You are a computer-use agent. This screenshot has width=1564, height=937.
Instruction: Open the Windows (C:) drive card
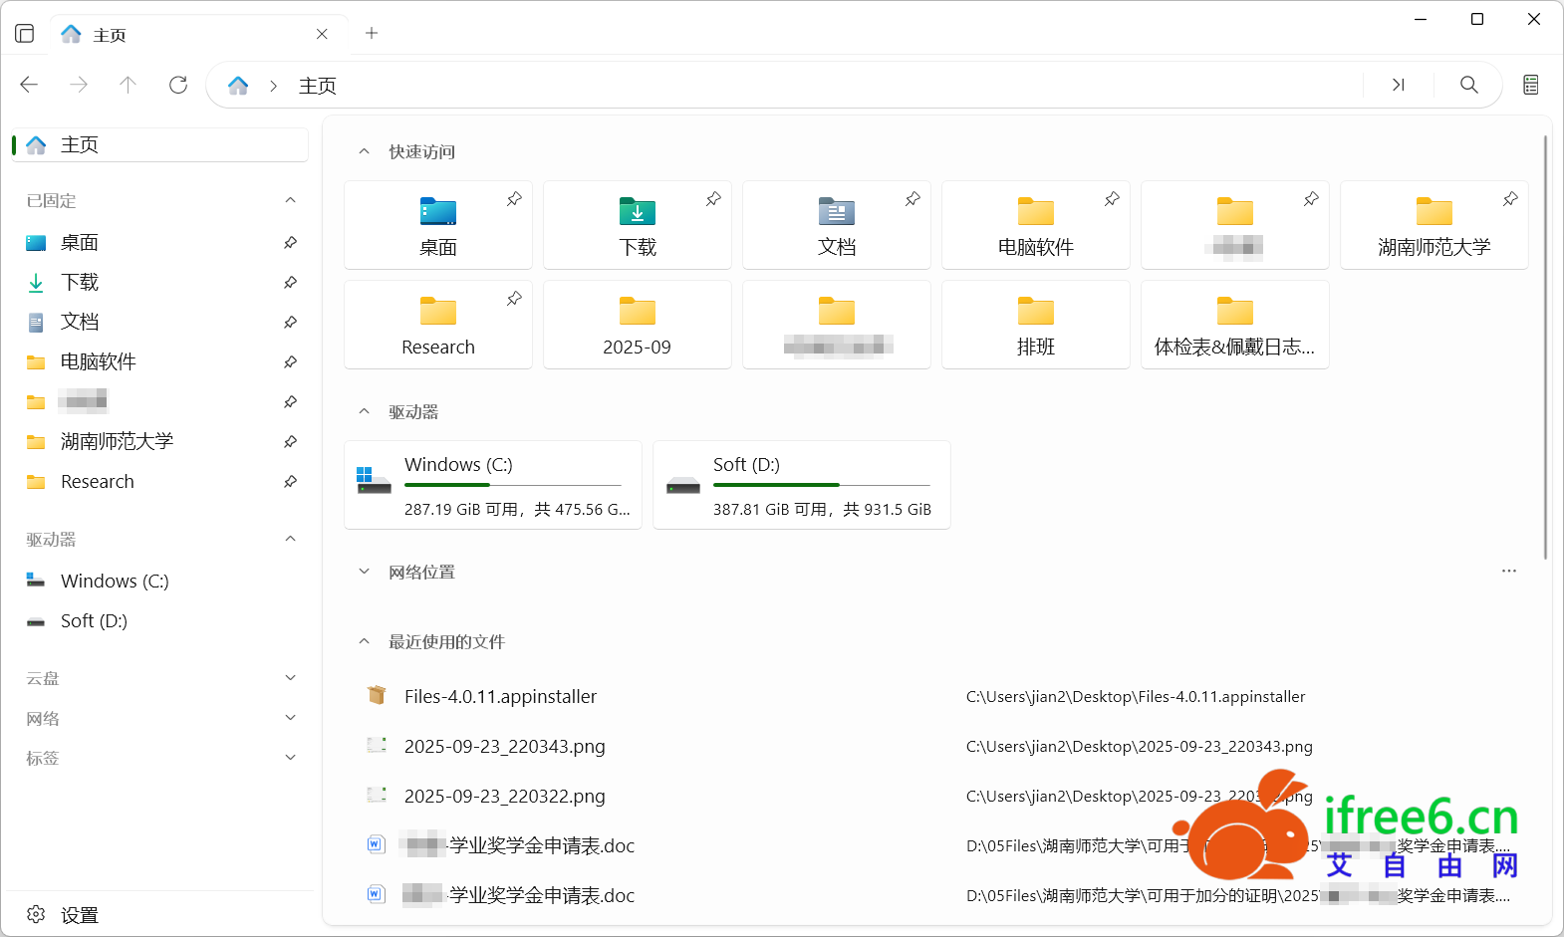pyautogui.click(x=493, y=485)
